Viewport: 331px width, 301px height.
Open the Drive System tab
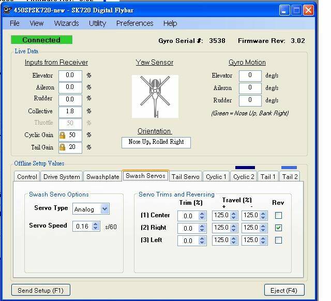(x=62, y=176)
